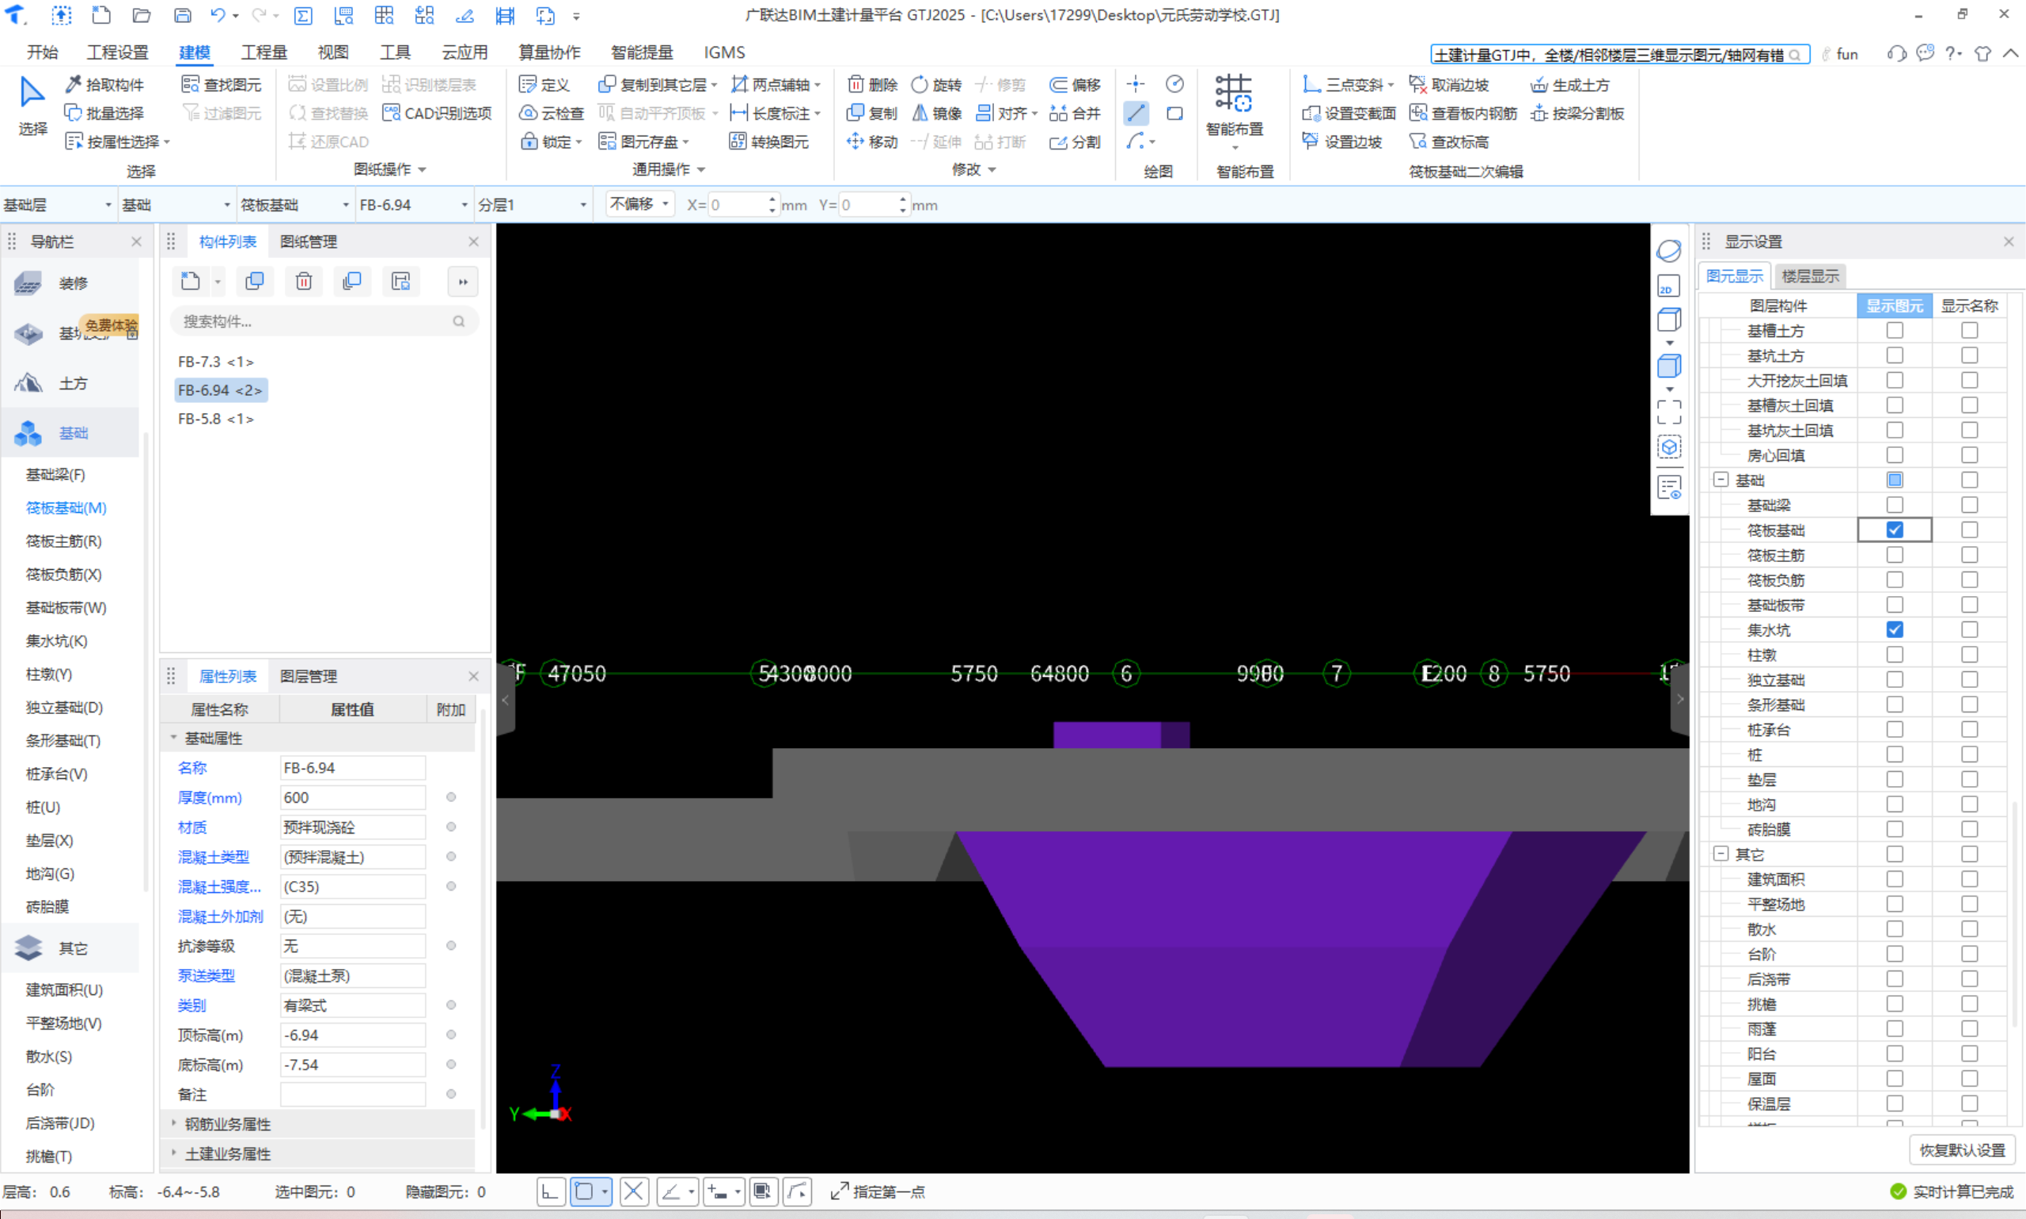Check 基础梁 display element checkbox
The height and width of the screenshot is (1219, 2026).
click(x=1894, y=504)
